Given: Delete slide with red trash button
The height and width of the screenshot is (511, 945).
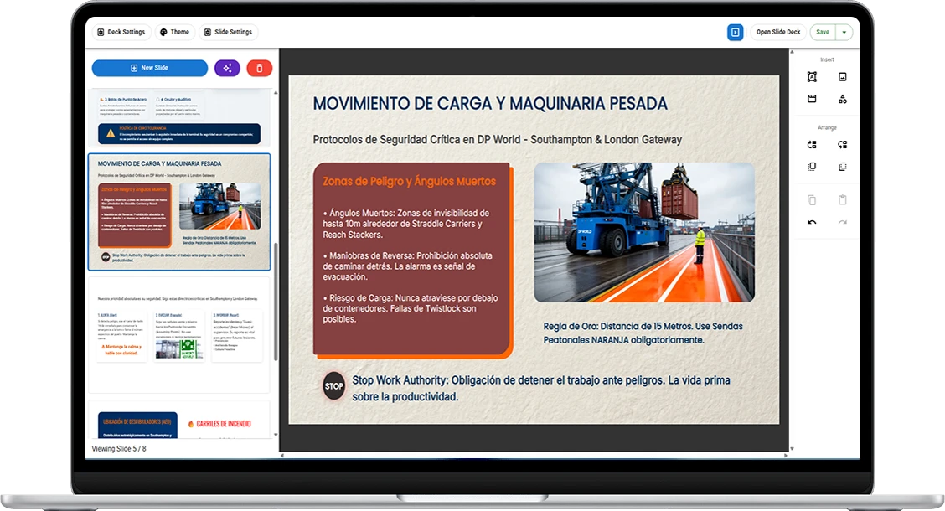Looking at the screenshot, I should [x=260, y=68].
